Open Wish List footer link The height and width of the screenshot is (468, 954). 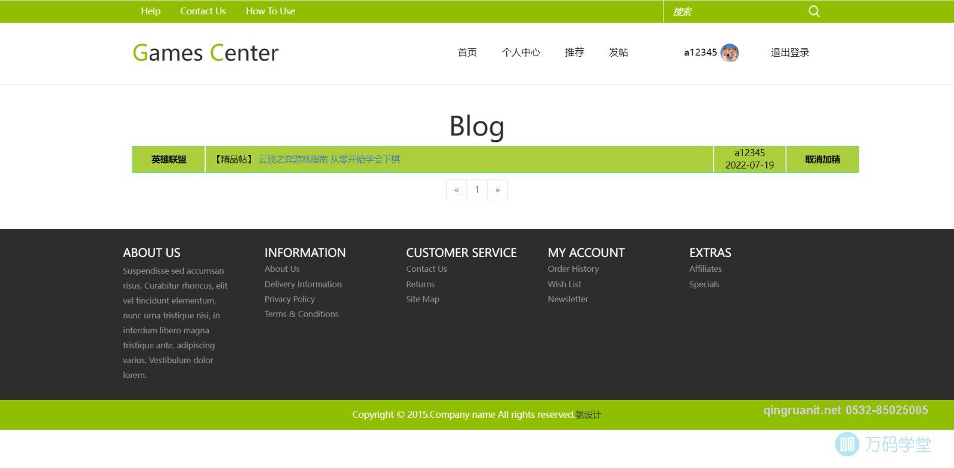(565, 284)
